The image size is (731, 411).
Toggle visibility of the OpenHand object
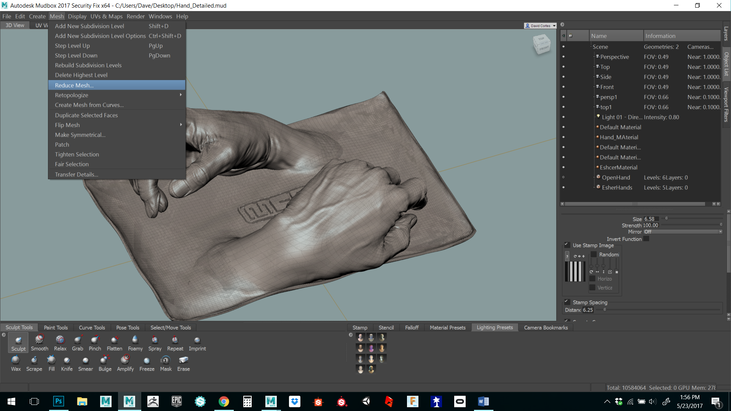coord(563,177)
